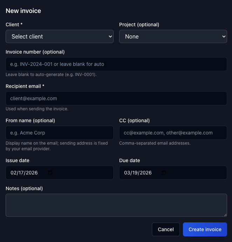
Task: Select the From name text box
Action: click(60, 133)
